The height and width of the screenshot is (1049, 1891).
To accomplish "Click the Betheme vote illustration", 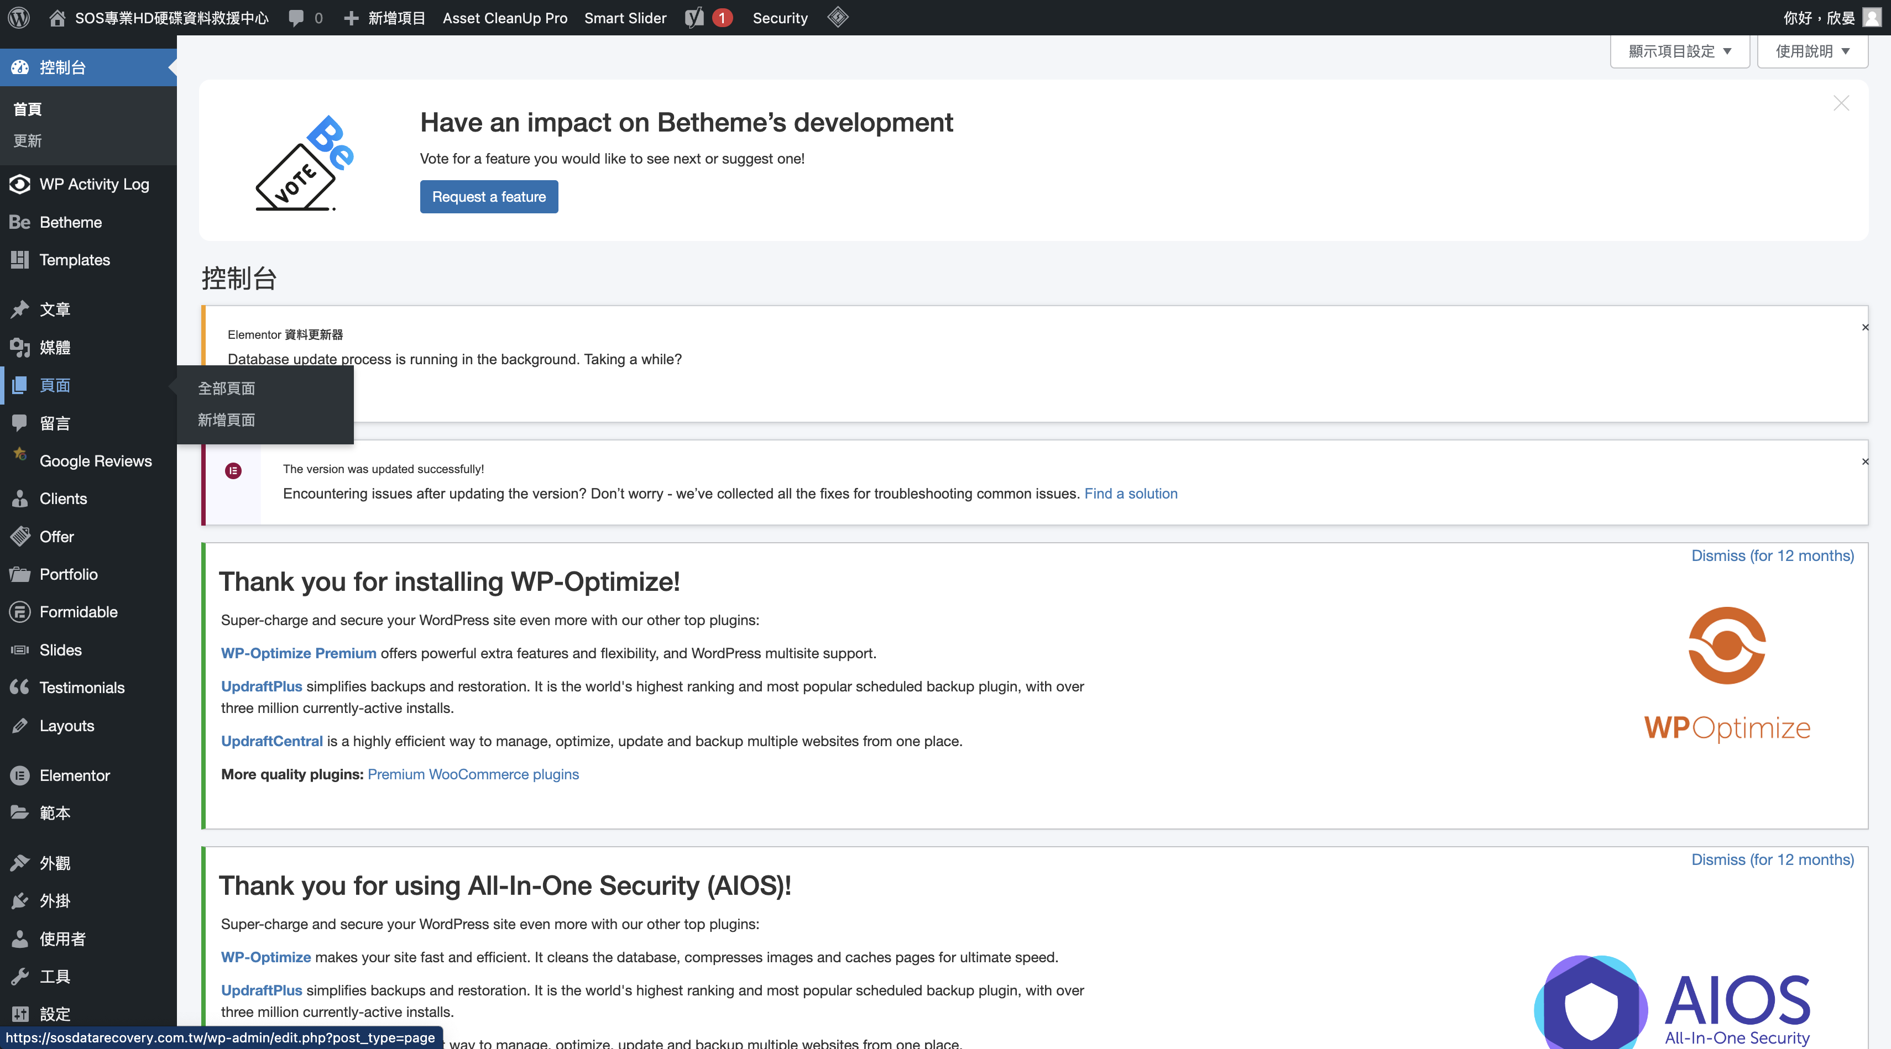I will pyautogui.click(x=305, y=163).
